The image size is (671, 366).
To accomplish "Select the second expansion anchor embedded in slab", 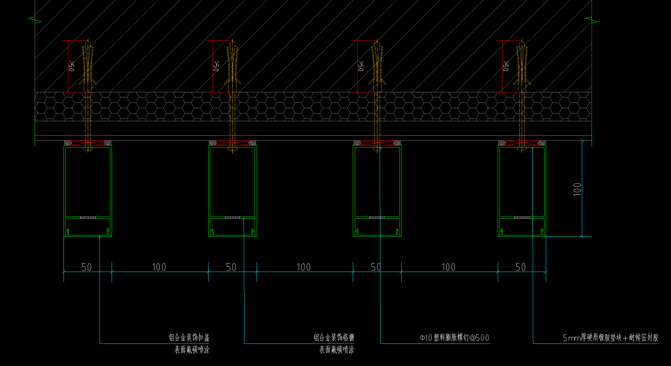I will tap(232, 64).
